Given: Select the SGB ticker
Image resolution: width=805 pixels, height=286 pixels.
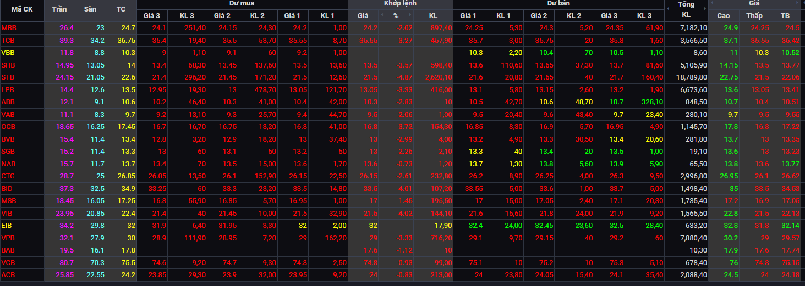Looking at the screenshot, I should (8, 151).
